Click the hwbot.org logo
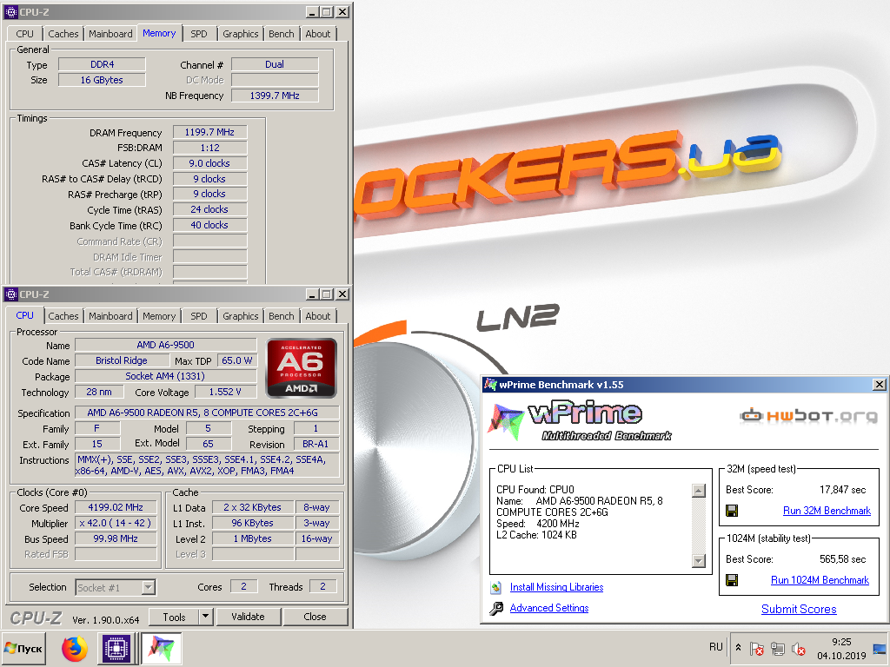 point(808,416)
